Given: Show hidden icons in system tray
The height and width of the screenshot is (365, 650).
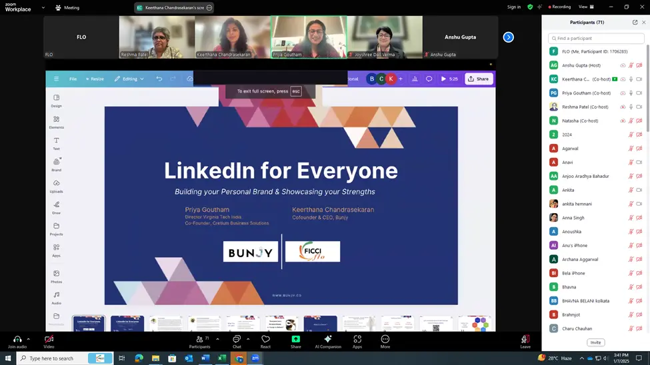Looking at the screenshot, I should [x=581, y=358].
